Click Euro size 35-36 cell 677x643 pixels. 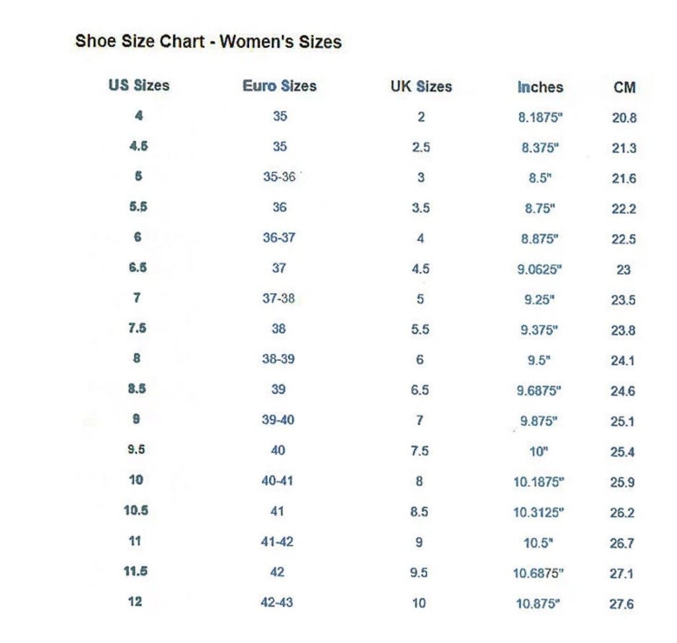pos(279,177)
